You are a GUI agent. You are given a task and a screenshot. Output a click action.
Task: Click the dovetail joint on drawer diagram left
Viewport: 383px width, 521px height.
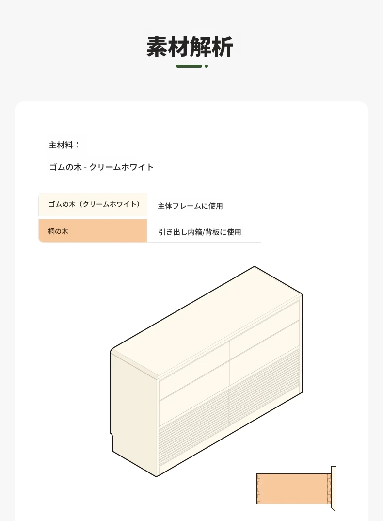pyautogui.click(x=259, y=488)
